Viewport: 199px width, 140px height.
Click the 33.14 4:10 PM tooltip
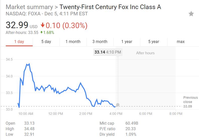(x=108, y=52)
